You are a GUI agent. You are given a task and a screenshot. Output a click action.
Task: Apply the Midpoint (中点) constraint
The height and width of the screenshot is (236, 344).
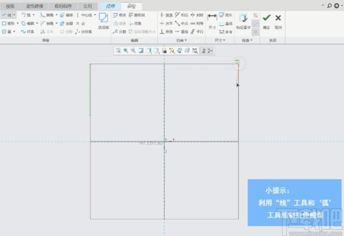point(181,23)
